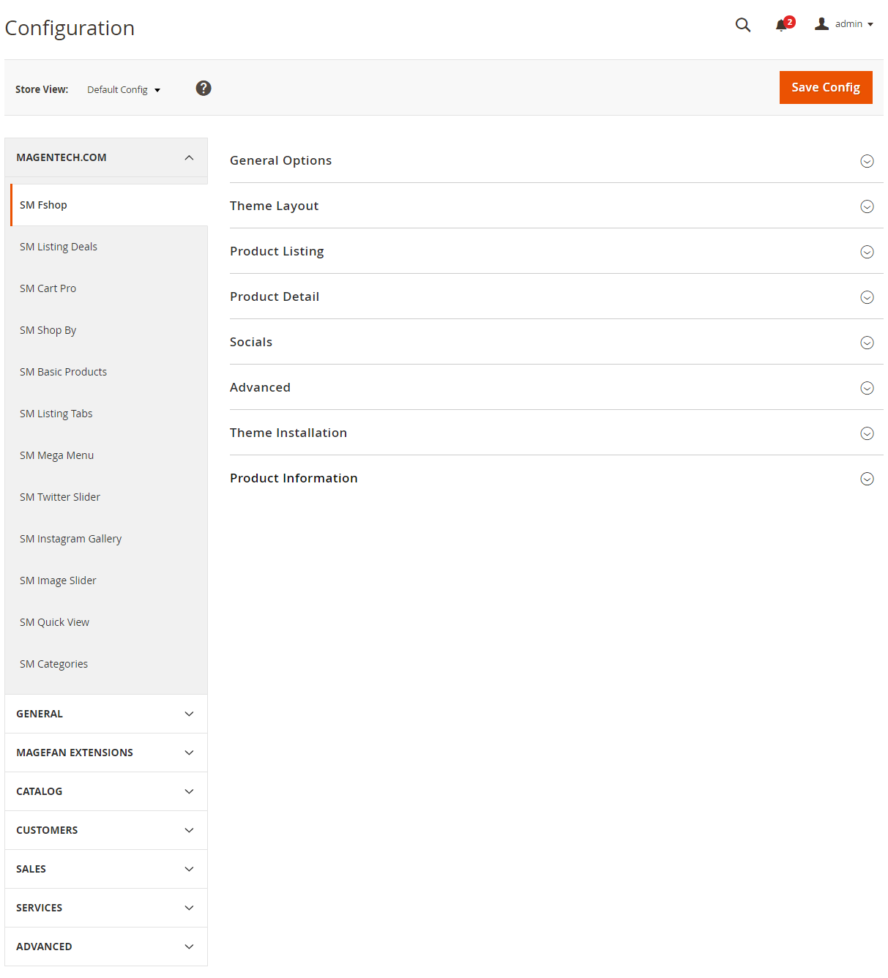Collapse the MAGENTECH.COM sidebar group
This screenshot has width=888, height=978.
tap(106, 157)
